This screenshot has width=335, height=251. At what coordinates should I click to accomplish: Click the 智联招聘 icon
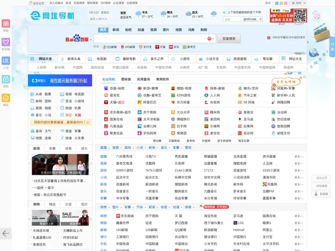[x=273, y=126]
